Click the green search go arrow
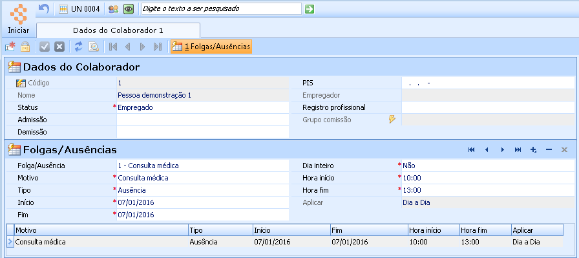This screenshot has width=579, height=258. (310, 9)
